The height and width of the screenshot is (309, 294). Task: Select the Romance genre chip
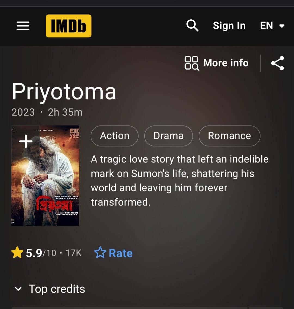click(229, 136)
